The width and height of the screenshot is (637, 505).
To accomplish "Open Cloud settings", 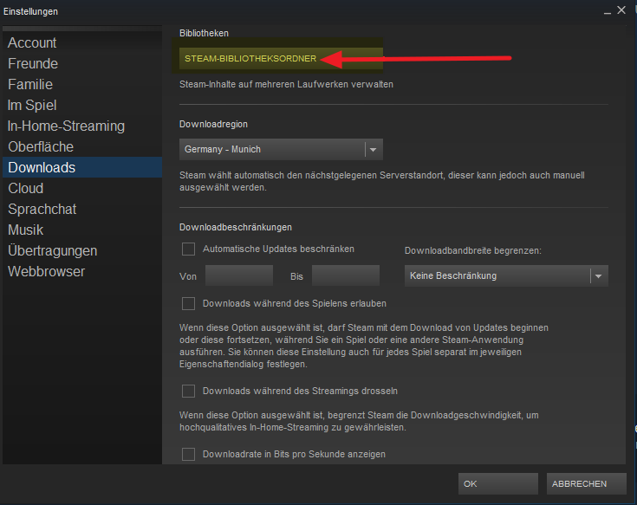I will [x=82, y=188].
